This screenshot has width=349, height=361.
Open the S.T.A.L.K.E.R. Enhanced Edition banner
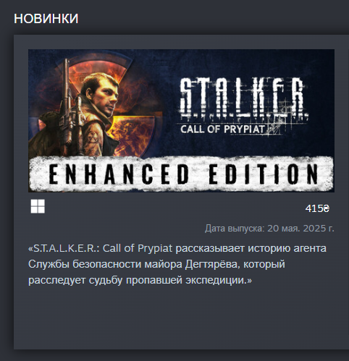[x=181, y=121]
